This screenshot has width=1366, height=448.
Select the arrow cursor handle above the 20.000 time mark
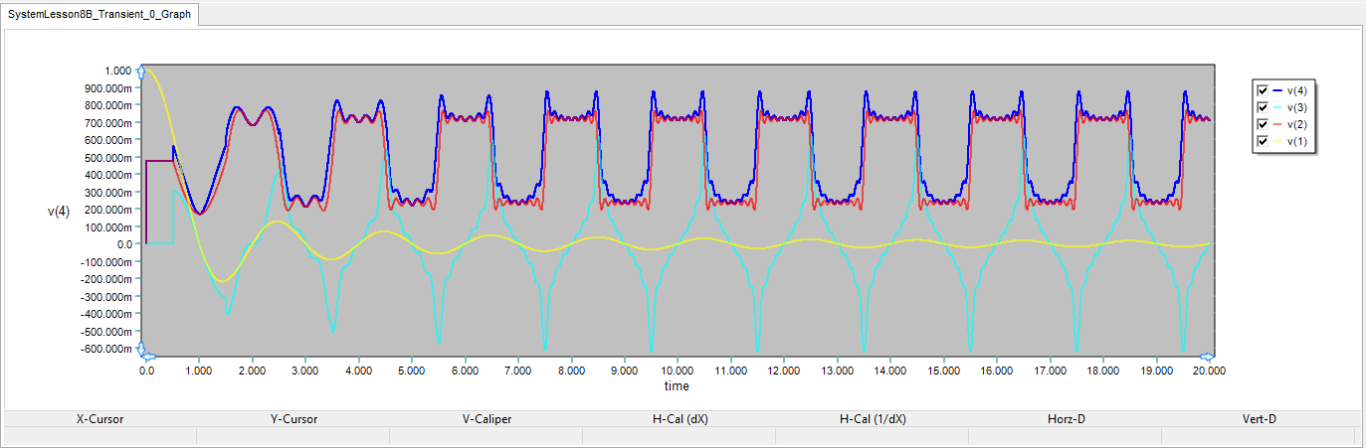click(x=1207, y=357)
